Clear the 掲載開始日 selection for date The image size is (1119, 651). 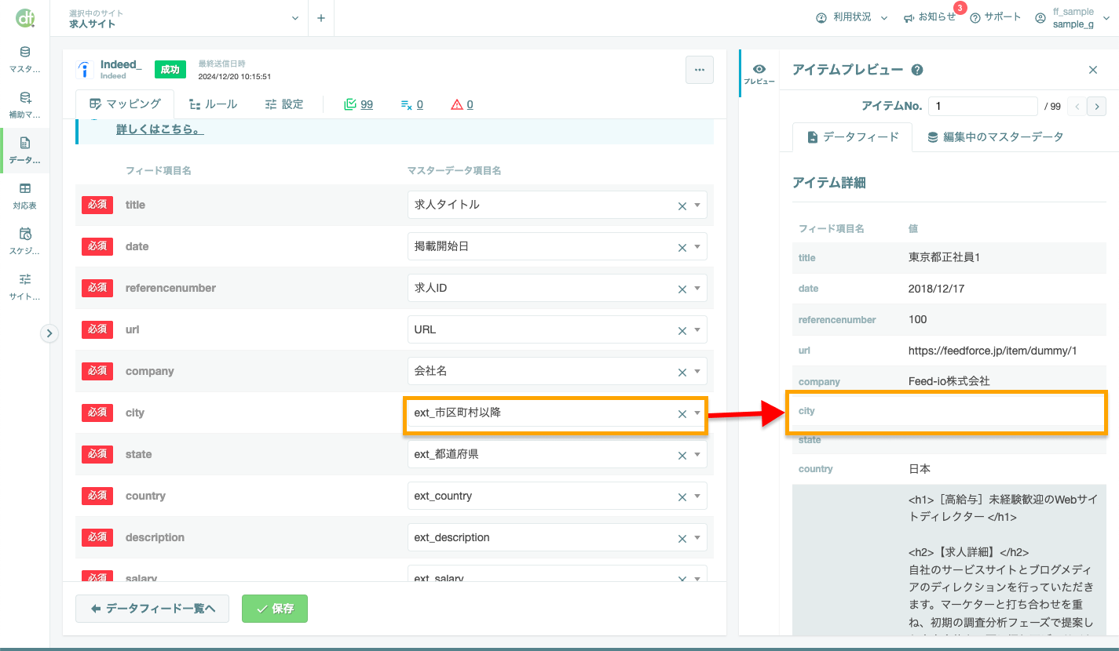(682, 247)
